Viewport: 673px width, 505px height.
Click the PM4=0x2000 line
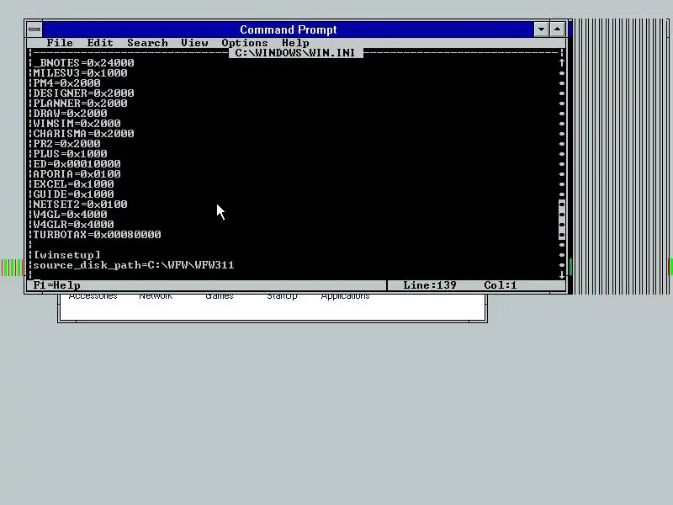pyautogui.click(x=66, y=82)
